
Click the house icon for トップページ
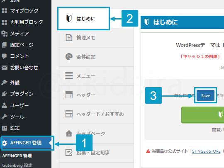click(x=69, y=133)
